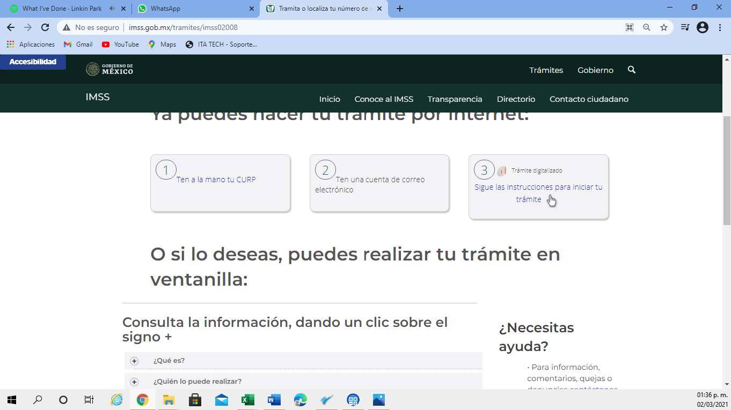This screenshot has width=731, height=410.
Task: Click the Gobierno de México logo
Action: [x=109, y=69]
